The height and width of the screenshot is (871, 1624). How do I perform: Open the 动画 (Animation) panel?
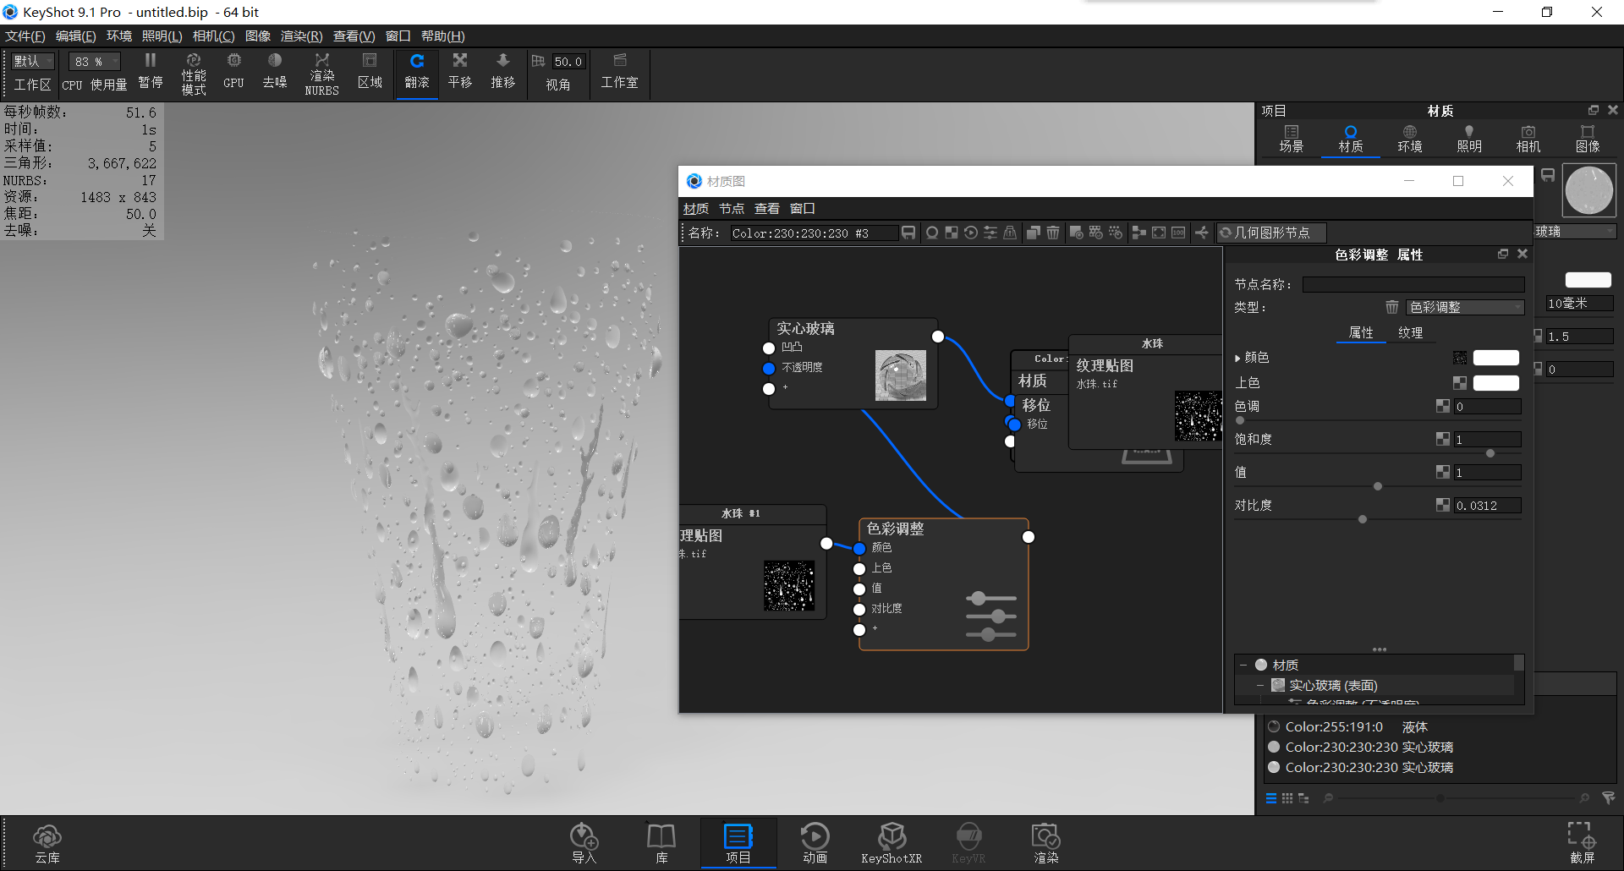tap(815, 841)
